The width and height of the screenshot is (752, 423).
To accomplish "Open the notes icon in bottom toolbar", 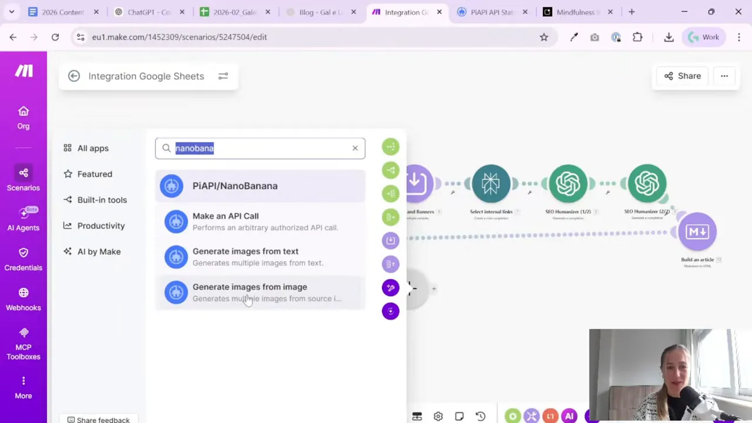I will 459,416.
